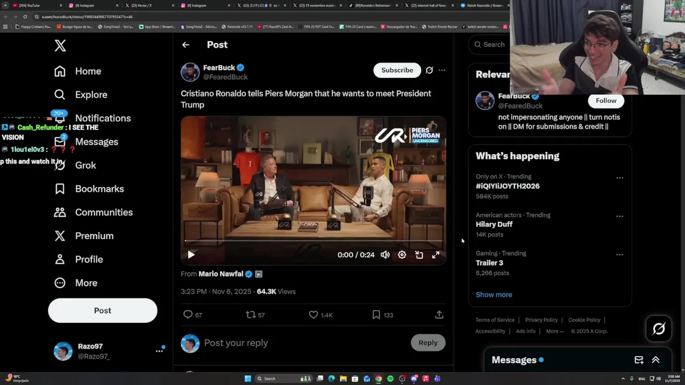Click the Premium X icon
This screenshot has width=685, height=385.
click(x=60, y=236)
